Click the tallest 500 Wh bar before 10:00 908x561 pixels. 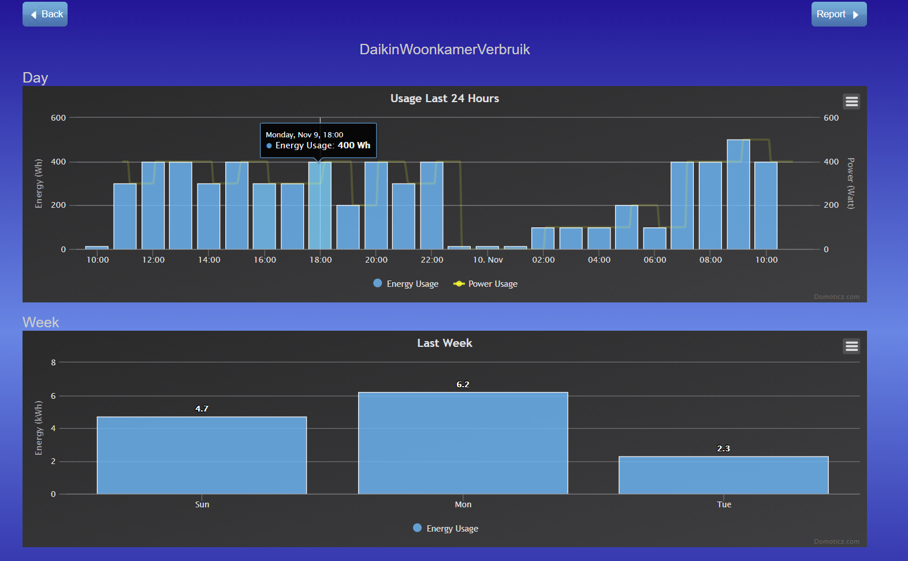coord(738,195)
